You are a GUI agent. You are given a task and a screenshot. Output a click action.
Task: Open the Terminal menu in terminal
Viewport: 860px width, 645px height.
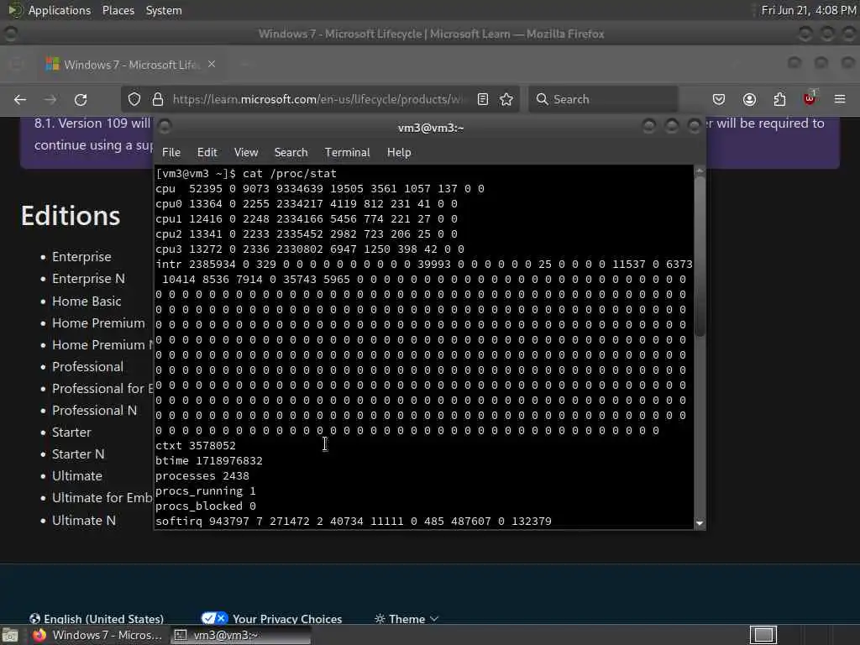pyautogui.click(x=347, y=153)
